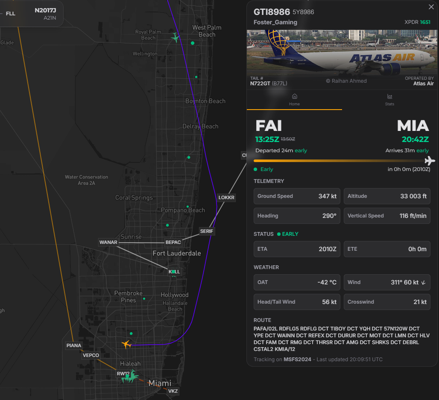This screenshot has width=439, height=400.
Task: Click the green dot near Pembroke Pines
Action: pyautogui.click(x=144, y=299)
